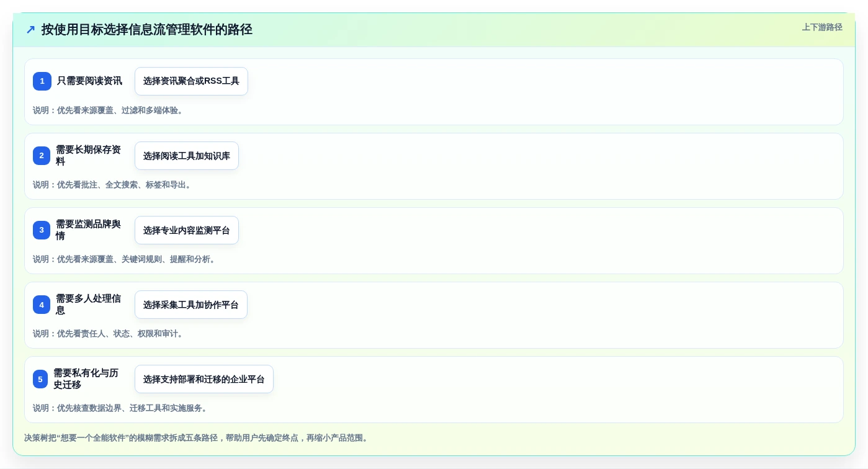Click the note 优先看来源覆盖、关键词规则、提醒和分析
The image size is (868, 469).
(125, 259)
